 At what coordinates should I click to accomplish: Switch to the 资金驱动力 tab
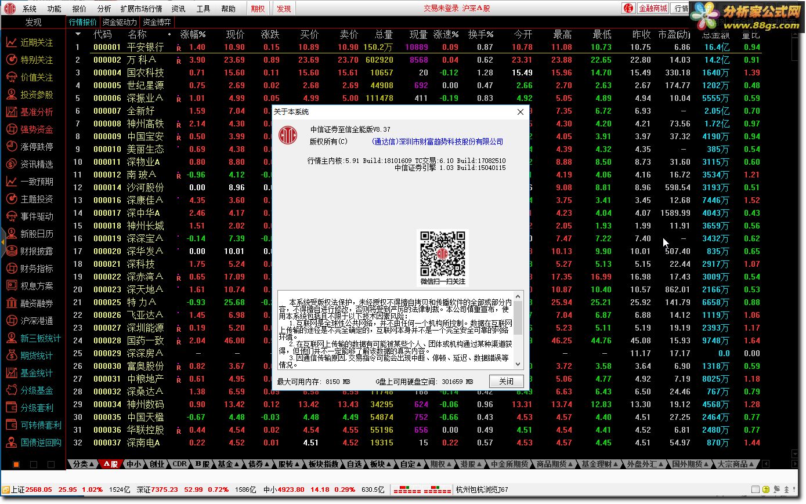click(x=120, y=22)
